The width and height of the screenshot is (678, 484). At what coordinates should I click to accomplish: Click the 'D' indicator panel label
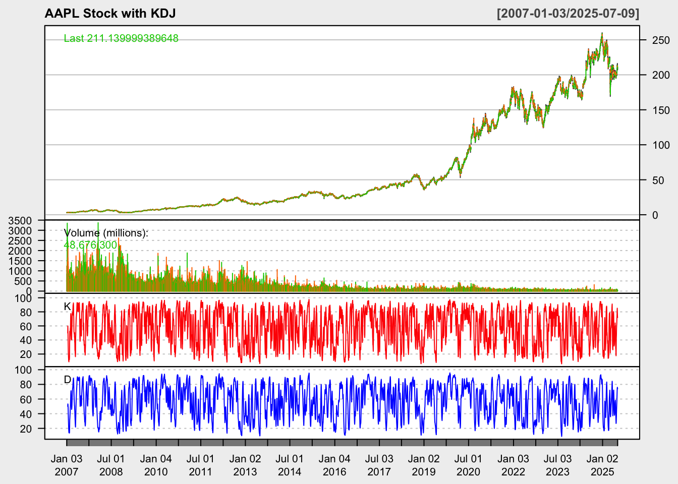[67, 380]
